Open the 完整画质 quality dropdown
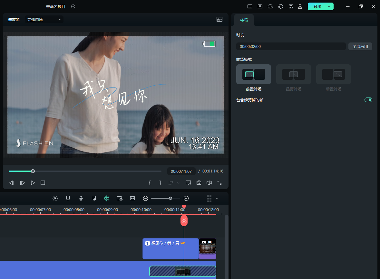The height and width of the screenshot is (279, 380). (x=44, y=19)
